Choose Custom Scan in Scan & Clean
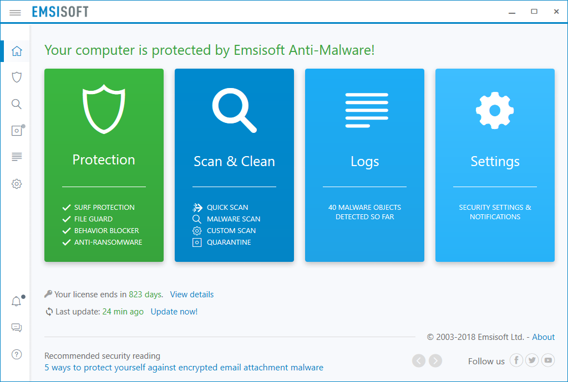568x382 pixels. tap(231, 231)
